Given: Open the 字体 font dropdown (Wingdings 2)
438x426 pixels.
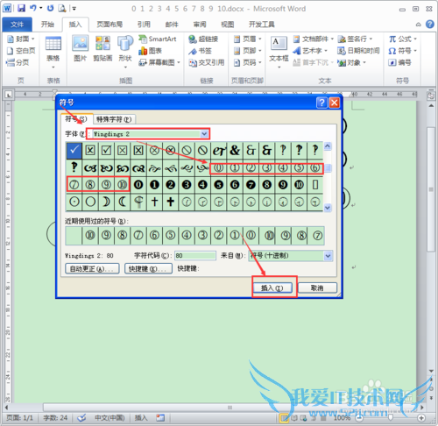Looking at the screenshot, I should tap(204, 134).
